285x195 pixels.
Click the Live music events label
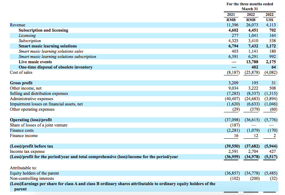[x=35, y=62]
